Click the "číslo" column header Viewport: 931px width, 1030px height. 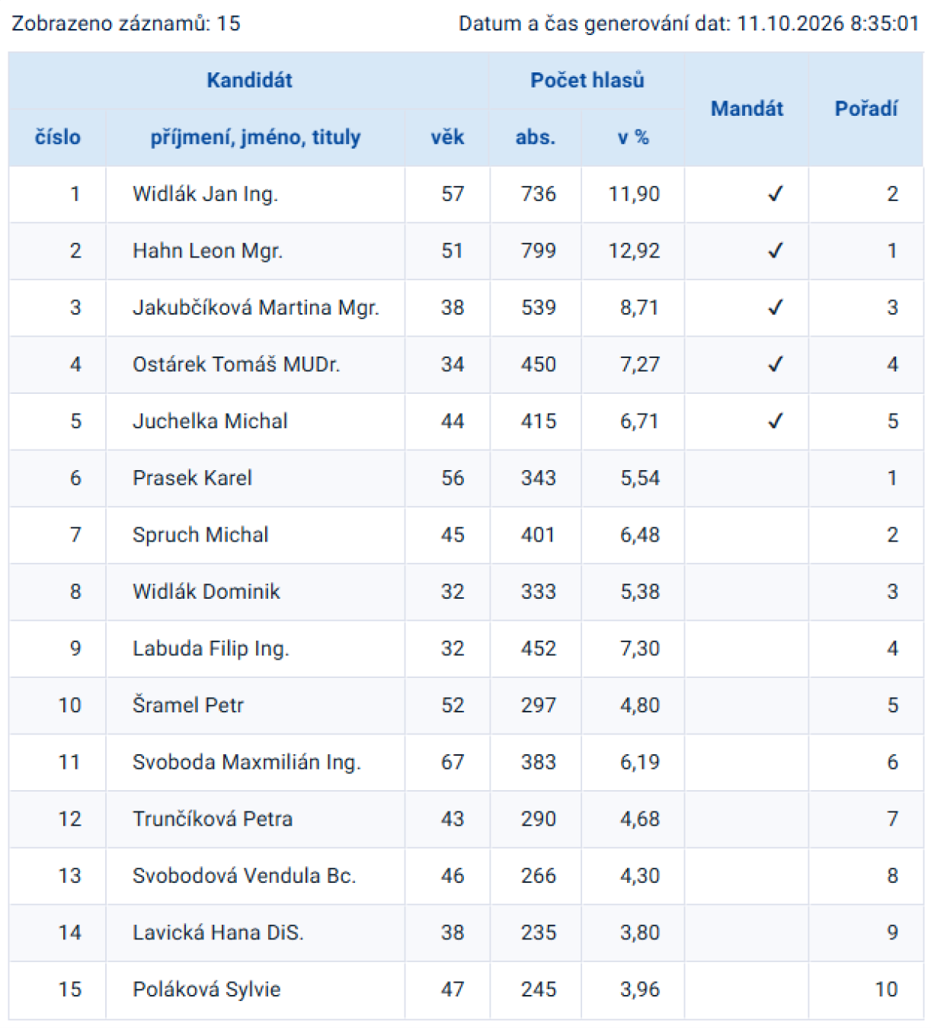pyautogui.click(x=58, y=137)
